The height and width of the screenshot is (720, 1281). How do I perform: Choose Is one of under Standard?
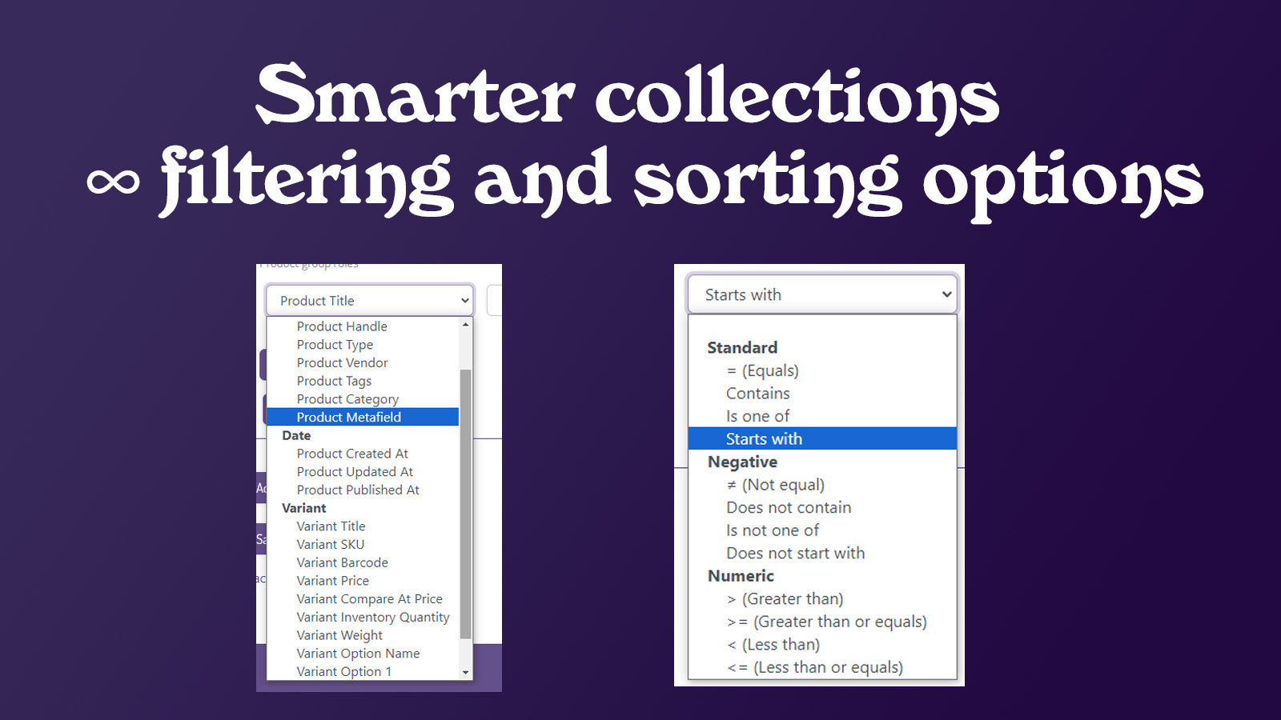click(x=757, y=416)
